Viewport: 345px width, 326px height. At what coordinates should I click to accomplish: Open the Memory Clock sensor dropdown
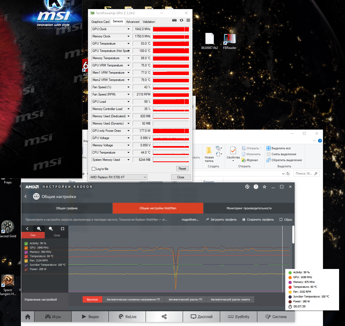click(128, 36)
